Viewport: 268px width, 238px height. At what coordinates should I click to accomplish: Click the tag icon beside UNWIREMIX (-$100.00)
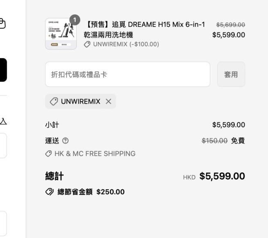(x=87, y=44)
